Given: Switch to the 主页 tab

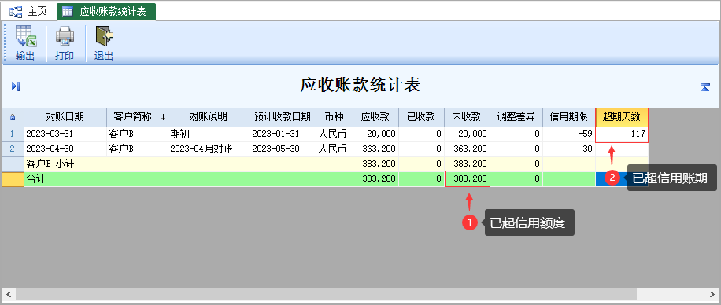Looking at the screenshot, I should click(x=28, y=12).
